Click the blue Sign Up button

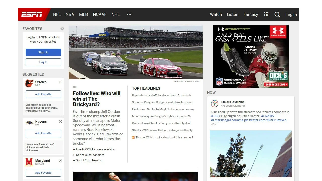[43, 52]
